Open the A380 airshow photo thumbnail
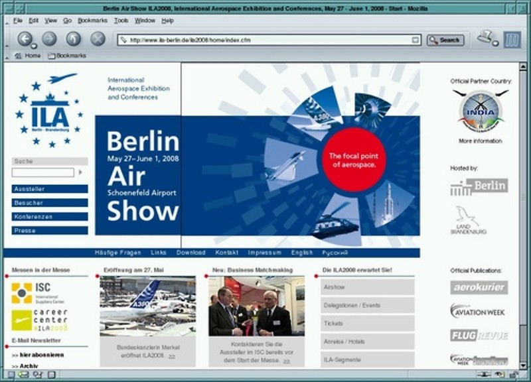 click(147, 306)
